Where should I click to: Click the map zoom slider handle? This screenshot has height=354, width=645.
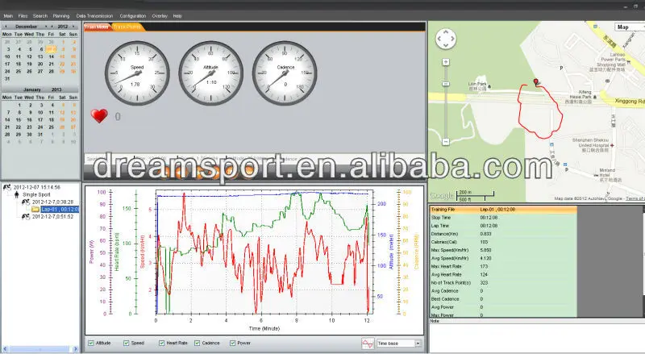446,84
